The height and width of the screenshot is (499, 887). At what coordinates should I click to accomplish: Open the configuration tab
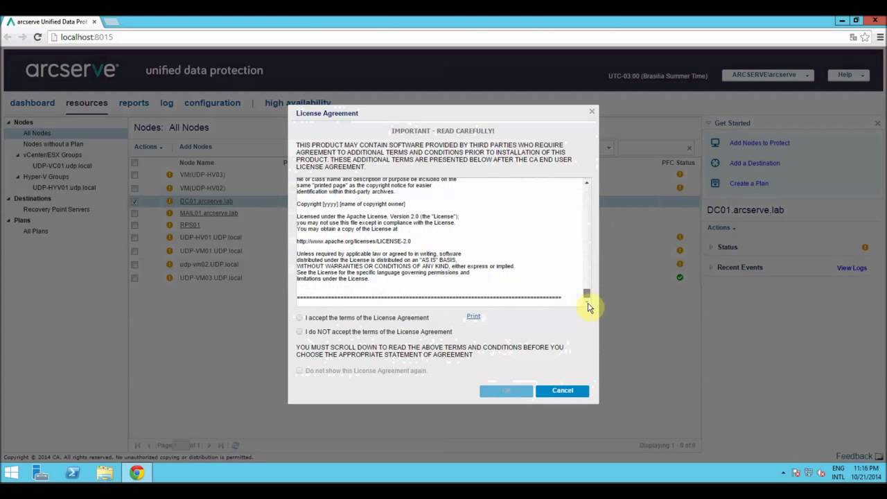click(x=212, y=103)
